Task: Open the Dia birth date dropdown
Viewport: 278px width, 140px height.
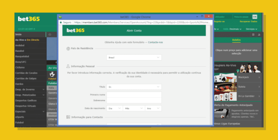Action: (x=114, y=108)
